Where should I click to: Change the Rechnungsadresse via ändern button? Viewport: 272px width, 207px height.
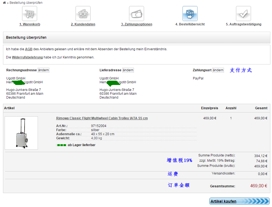(x=44, y=70)
